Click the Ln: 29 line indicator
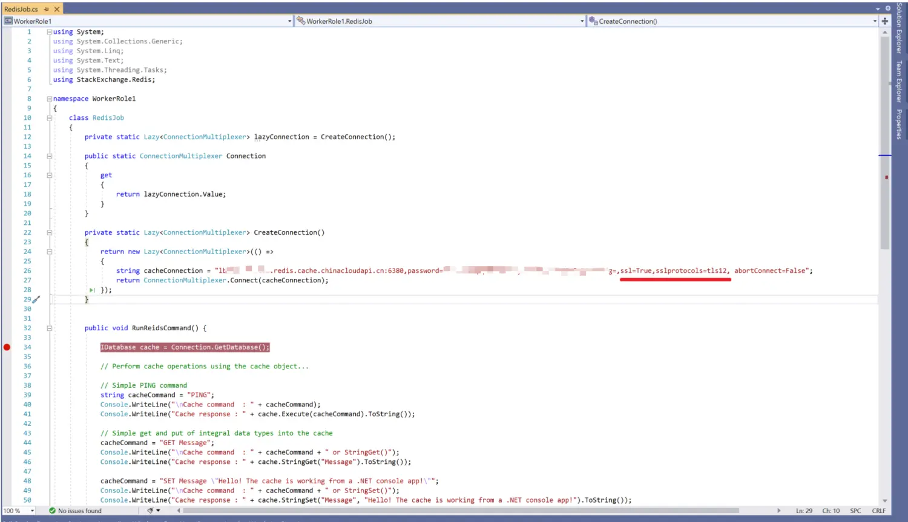908x522 pixels. click(804, 511)
